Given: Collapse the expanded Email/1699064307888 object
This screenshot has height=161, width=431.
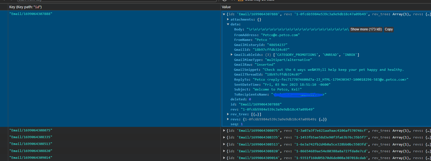Looking at the screenshot, I should tap(224, 14).
